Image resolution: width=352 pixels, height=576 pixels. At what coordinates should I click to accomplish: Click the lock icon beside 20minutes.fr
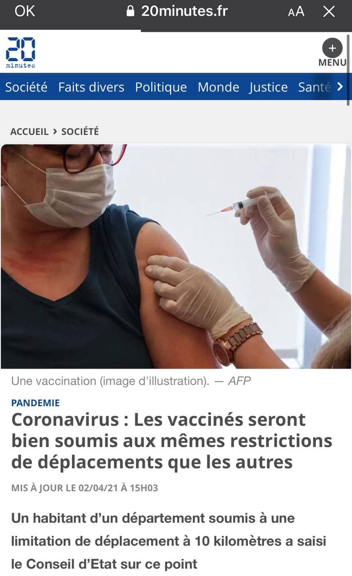tap(131, 11)
